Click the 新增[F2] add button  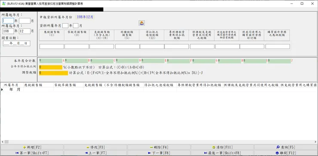coord(32,147)
